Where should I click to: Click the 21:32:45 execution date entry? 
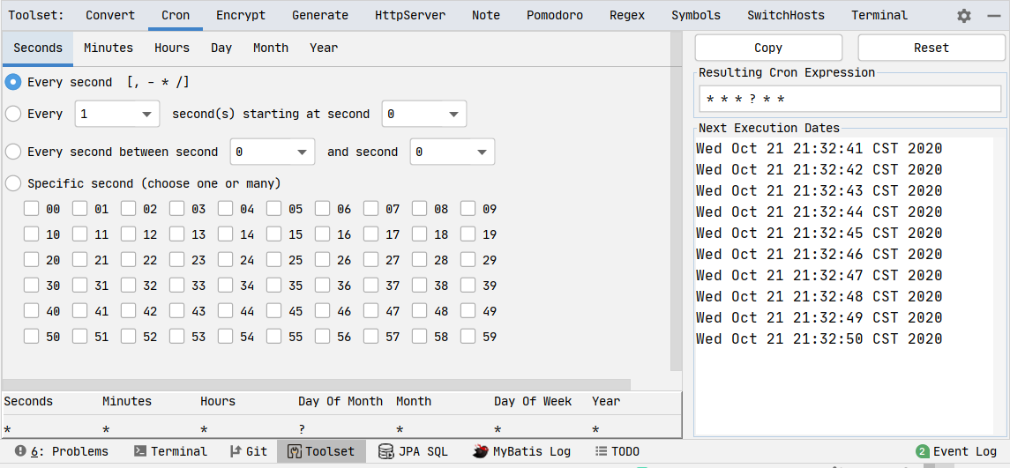819,233
